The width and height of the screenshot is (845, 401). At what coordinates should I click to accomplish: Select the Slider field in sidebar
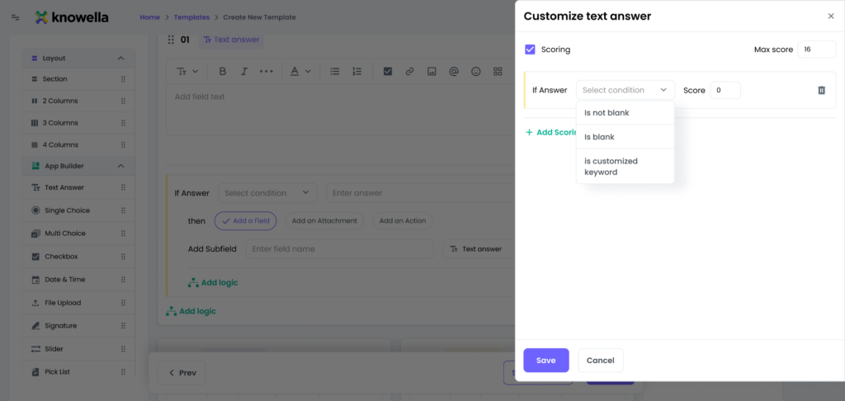click(x=64, y=349)
